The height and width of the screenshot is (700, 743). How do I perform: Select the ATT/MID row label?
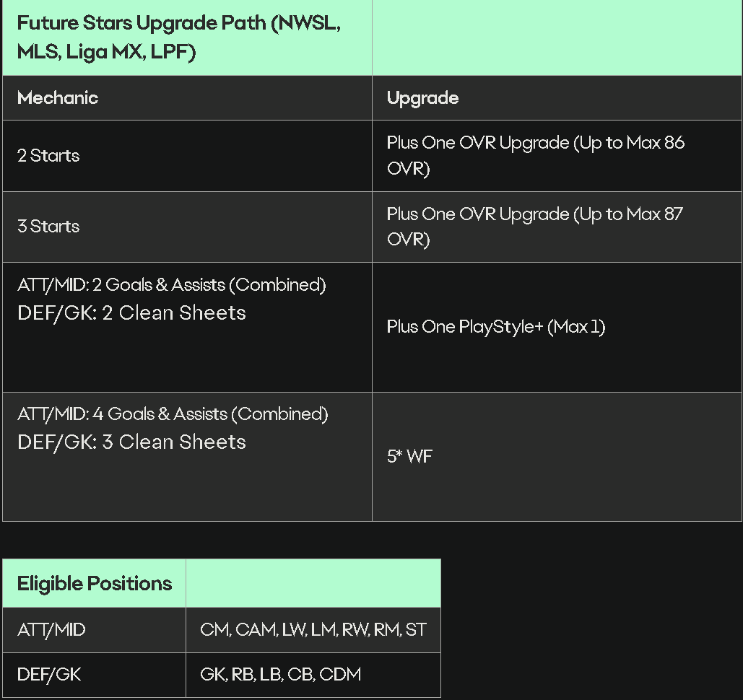point(51,630)
